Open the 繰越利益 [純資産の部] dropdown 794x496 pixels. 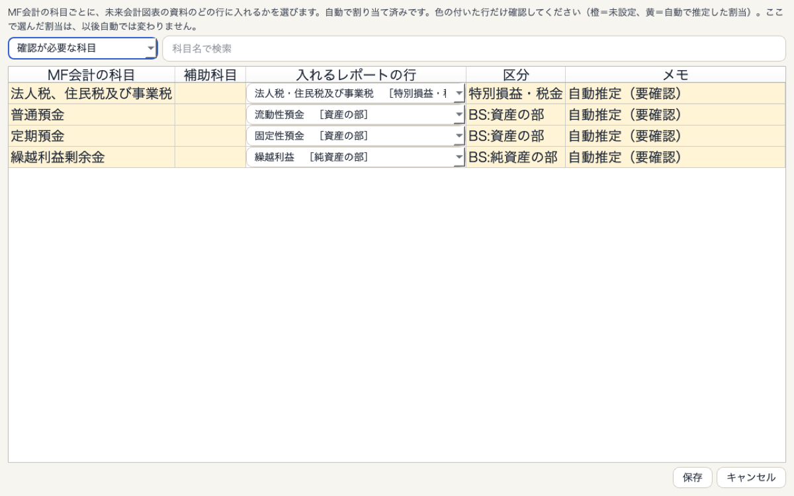pos(356,157)
